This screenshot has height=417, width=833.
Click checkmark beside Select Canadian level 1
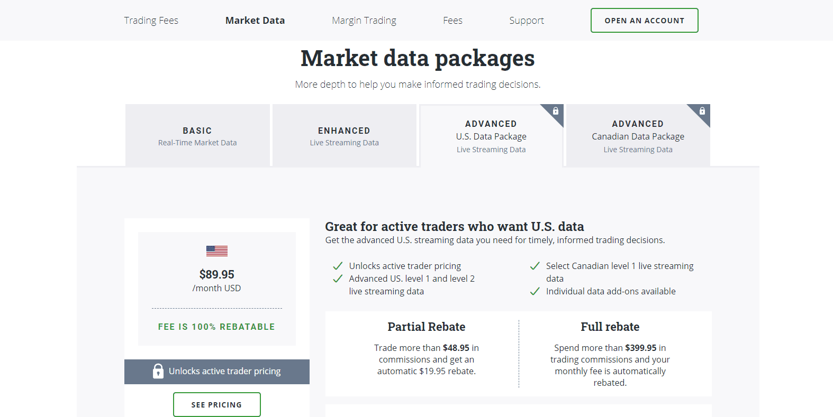[x=535, y=266]
